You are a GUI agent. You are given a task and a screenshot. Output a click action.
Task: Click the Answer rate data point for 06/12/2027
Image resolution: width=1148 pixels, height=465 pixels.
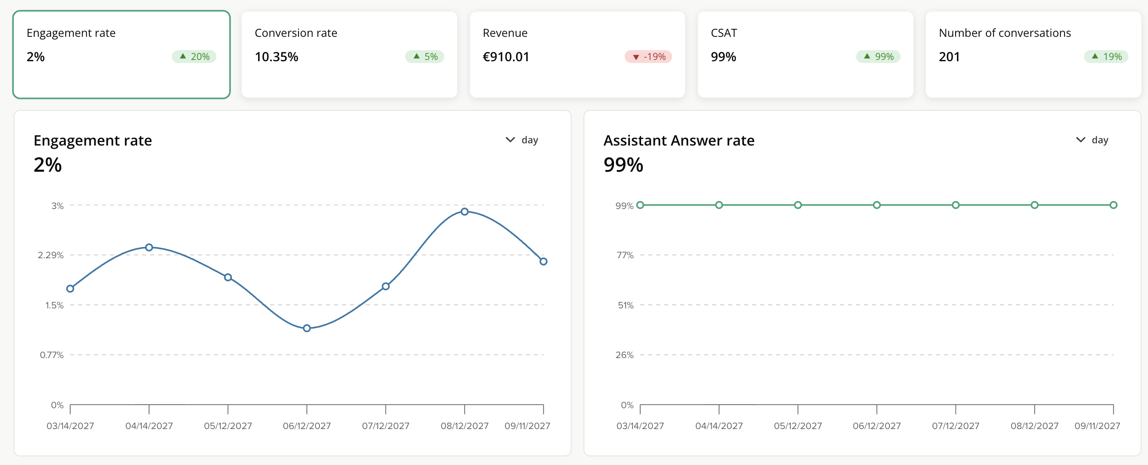tap(877, 205)
